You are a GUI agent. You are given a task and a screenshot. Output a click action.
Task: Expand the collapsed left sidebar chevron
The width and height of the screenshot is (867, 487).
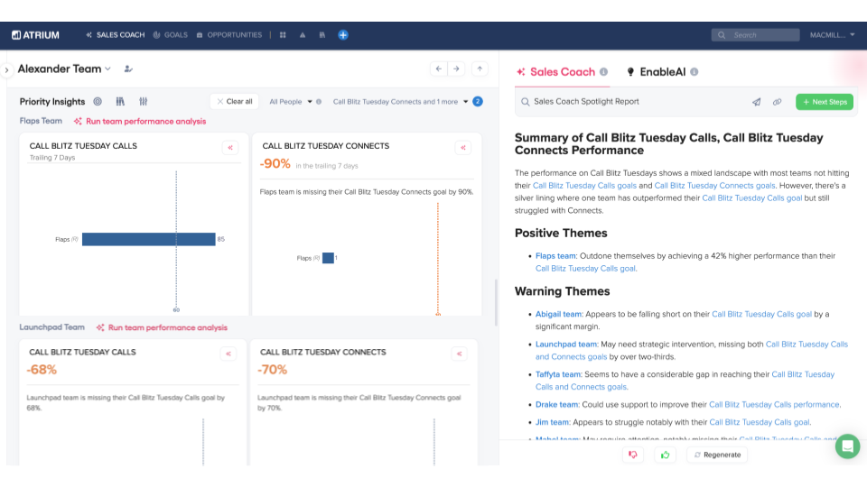pyautogui.click(x=6, y=70)
